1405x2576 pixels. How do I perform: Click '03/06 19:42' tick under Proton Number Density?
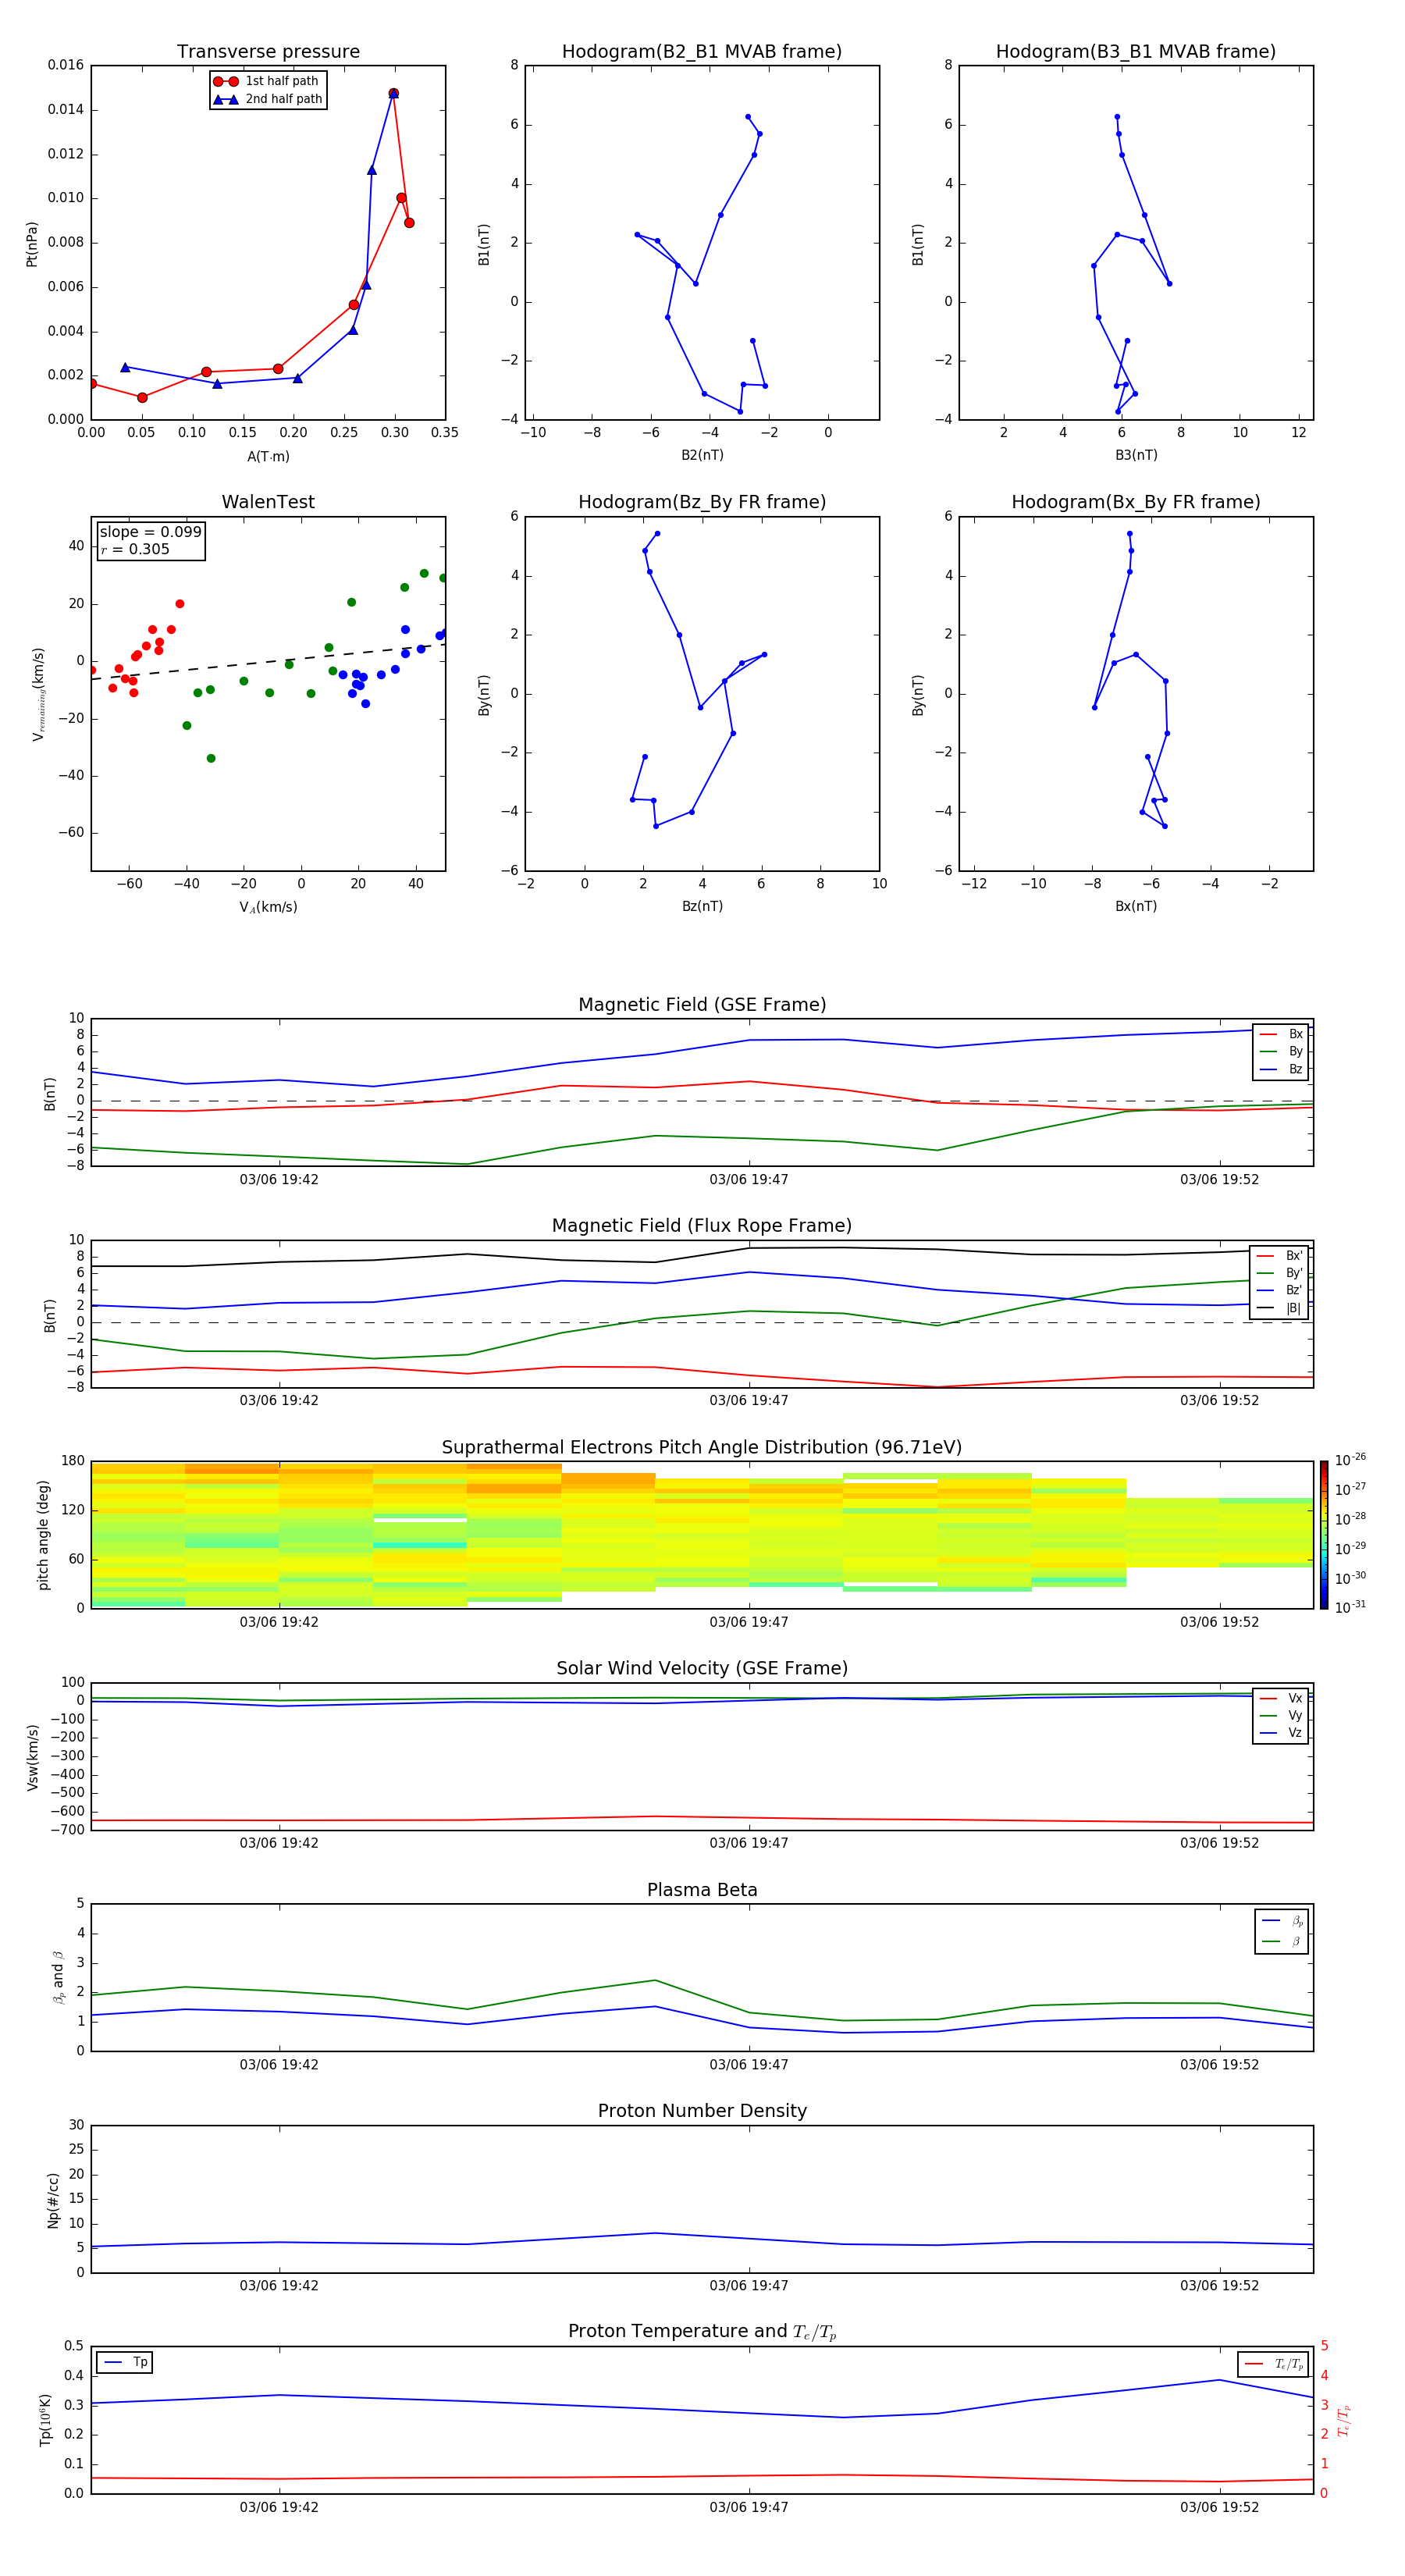pos(279,2285)
